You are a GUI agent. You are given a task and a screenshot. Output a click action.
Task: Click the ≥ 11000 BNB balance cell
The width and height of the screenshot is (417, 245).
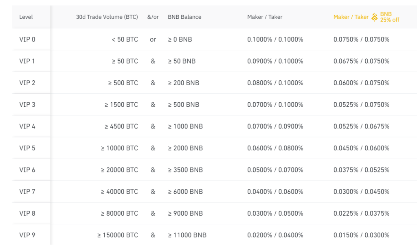(187, 235)
